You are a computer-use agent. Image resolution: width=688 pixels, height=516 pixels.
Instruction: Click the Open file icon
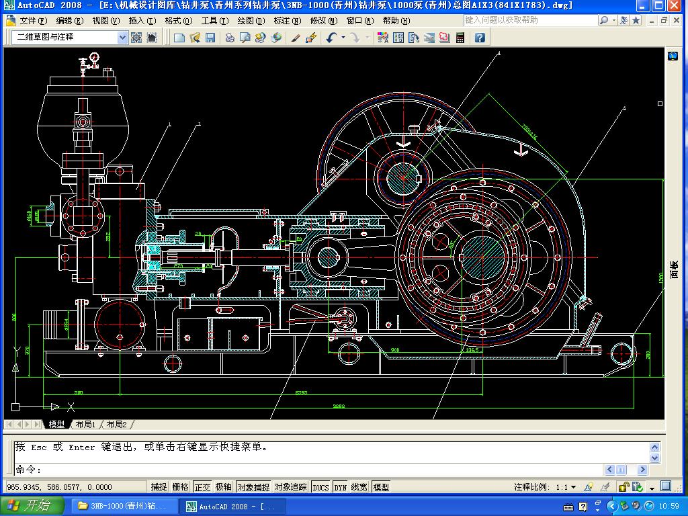tap(195, 38)
